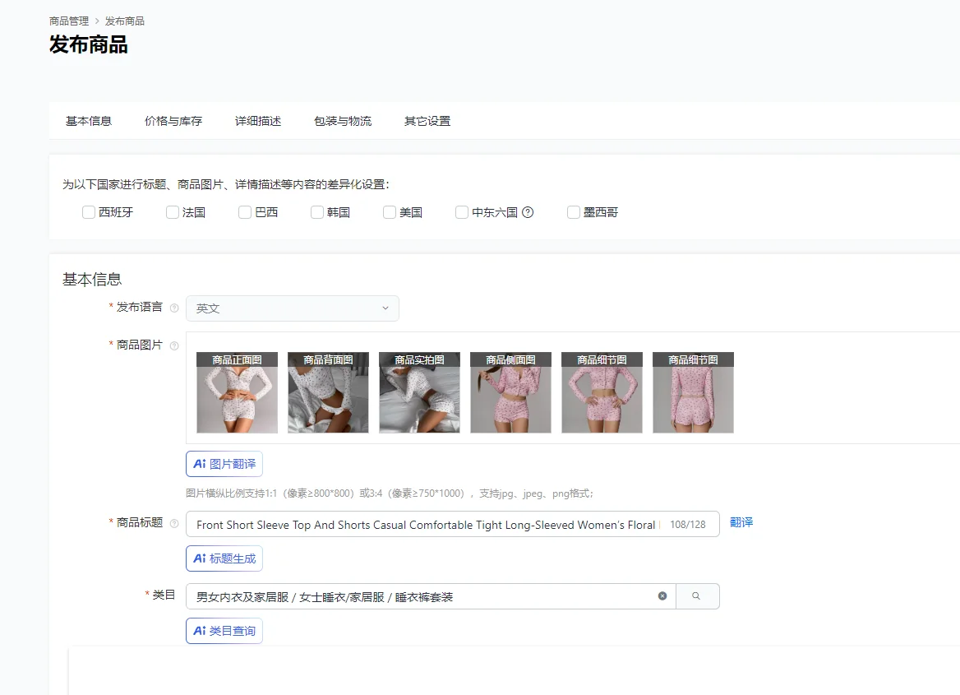The height and width of the screenshot is (695, 960).
Task: Click the AI 图片翻译 button
Action: pos(224,464)
